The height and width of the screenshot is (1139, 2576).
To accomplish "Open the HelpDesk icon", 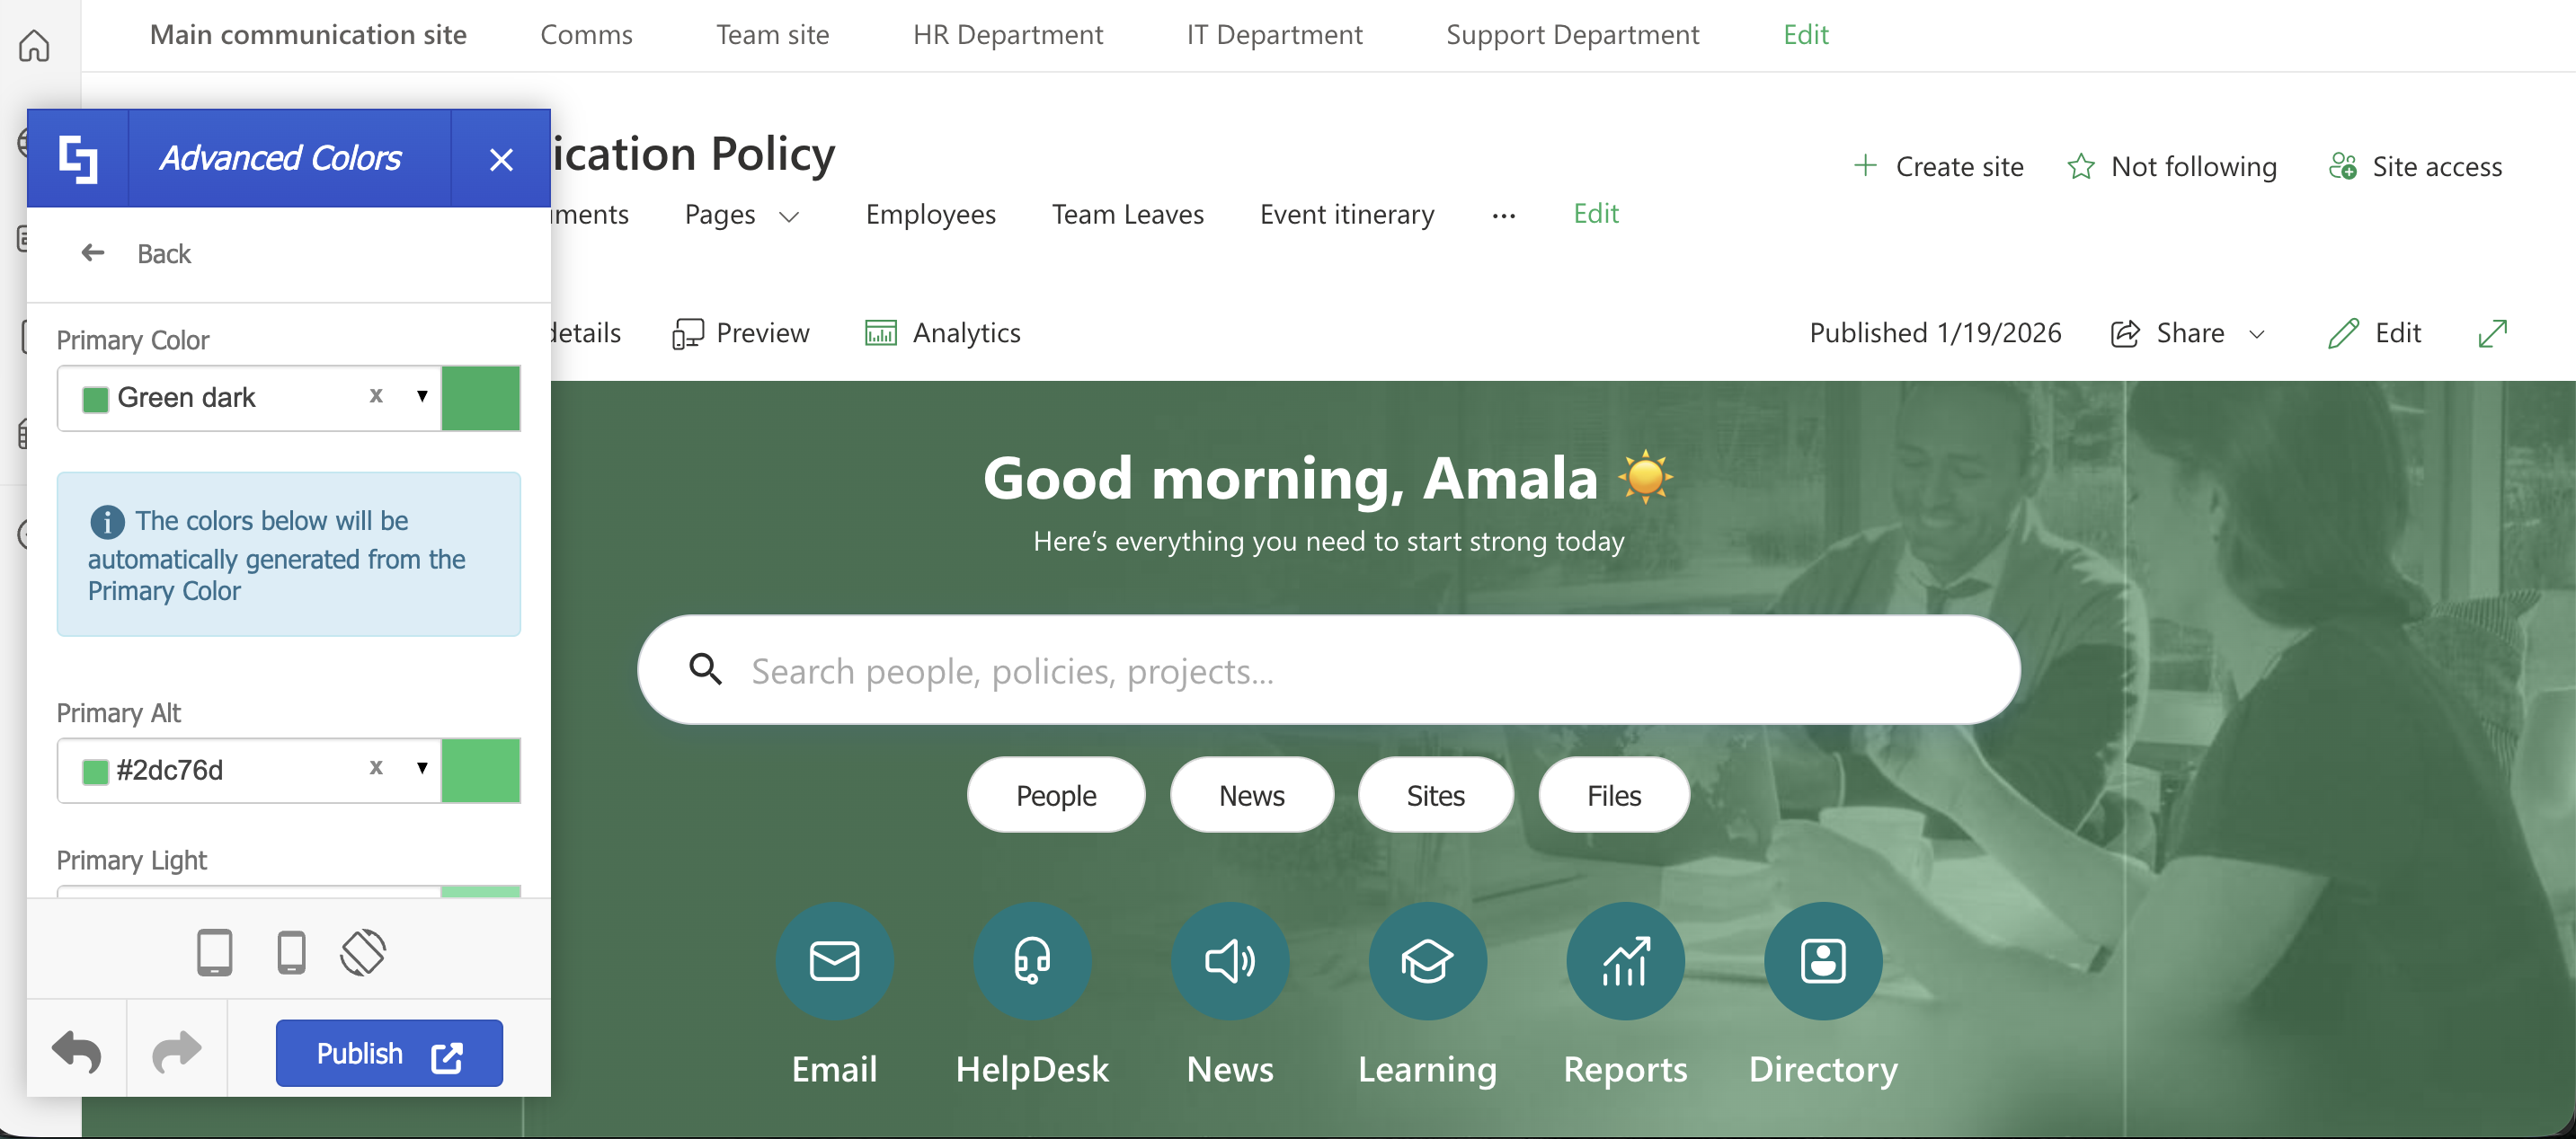I will [1031, 961].
